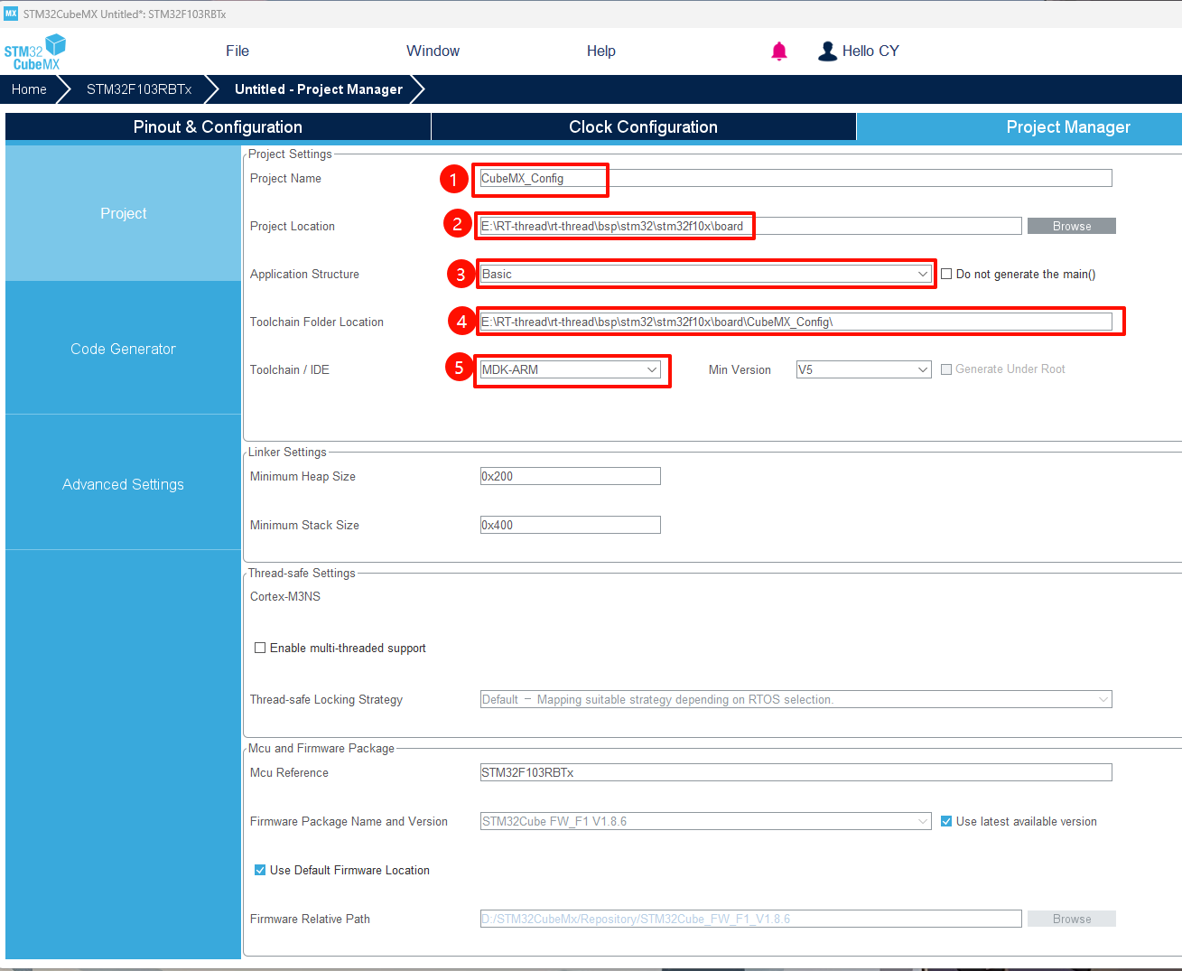Open the Application Structure dropdown
The height and width of the screenshot is (971, 1182).
pos(704,274)
